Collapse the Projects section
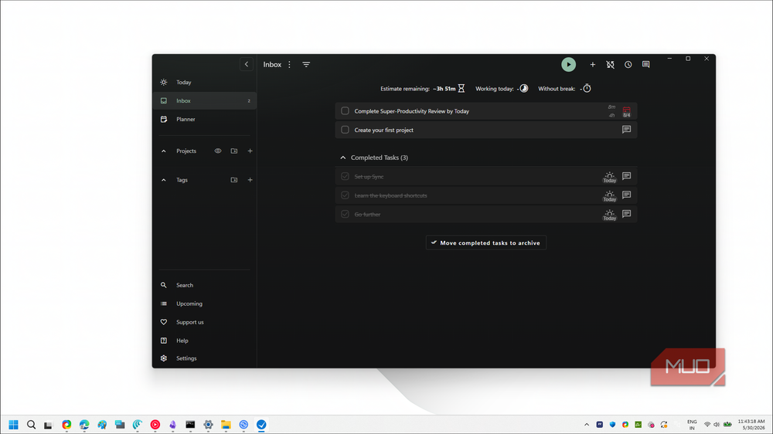 [x=164, y=151]
